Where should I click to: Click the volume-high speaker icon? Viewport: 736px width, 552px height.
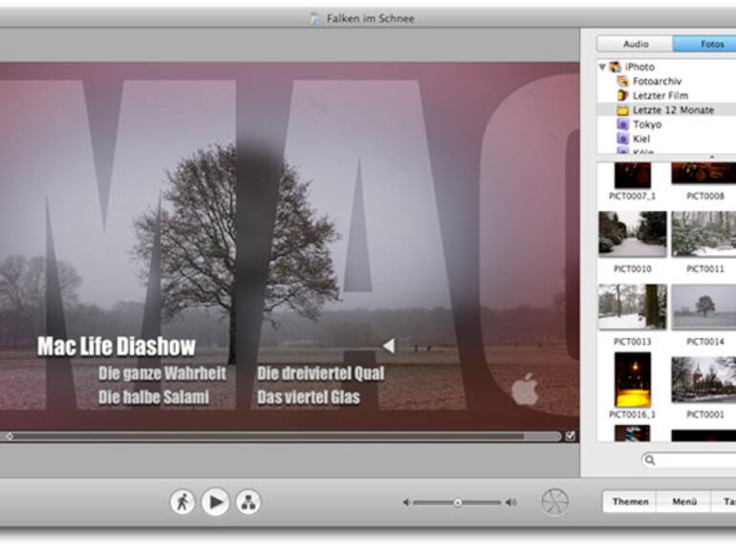[510, 502]
